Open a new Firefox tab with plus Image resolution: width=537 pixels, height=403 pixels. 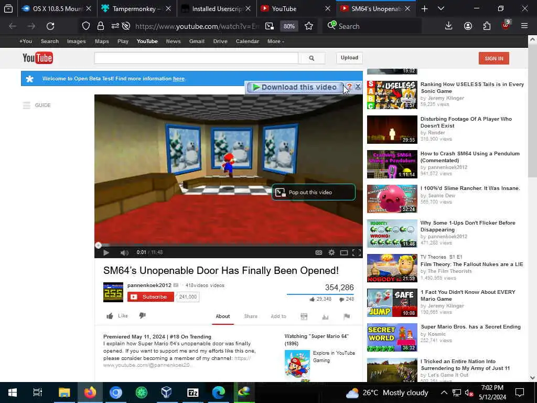coord(424,8)
